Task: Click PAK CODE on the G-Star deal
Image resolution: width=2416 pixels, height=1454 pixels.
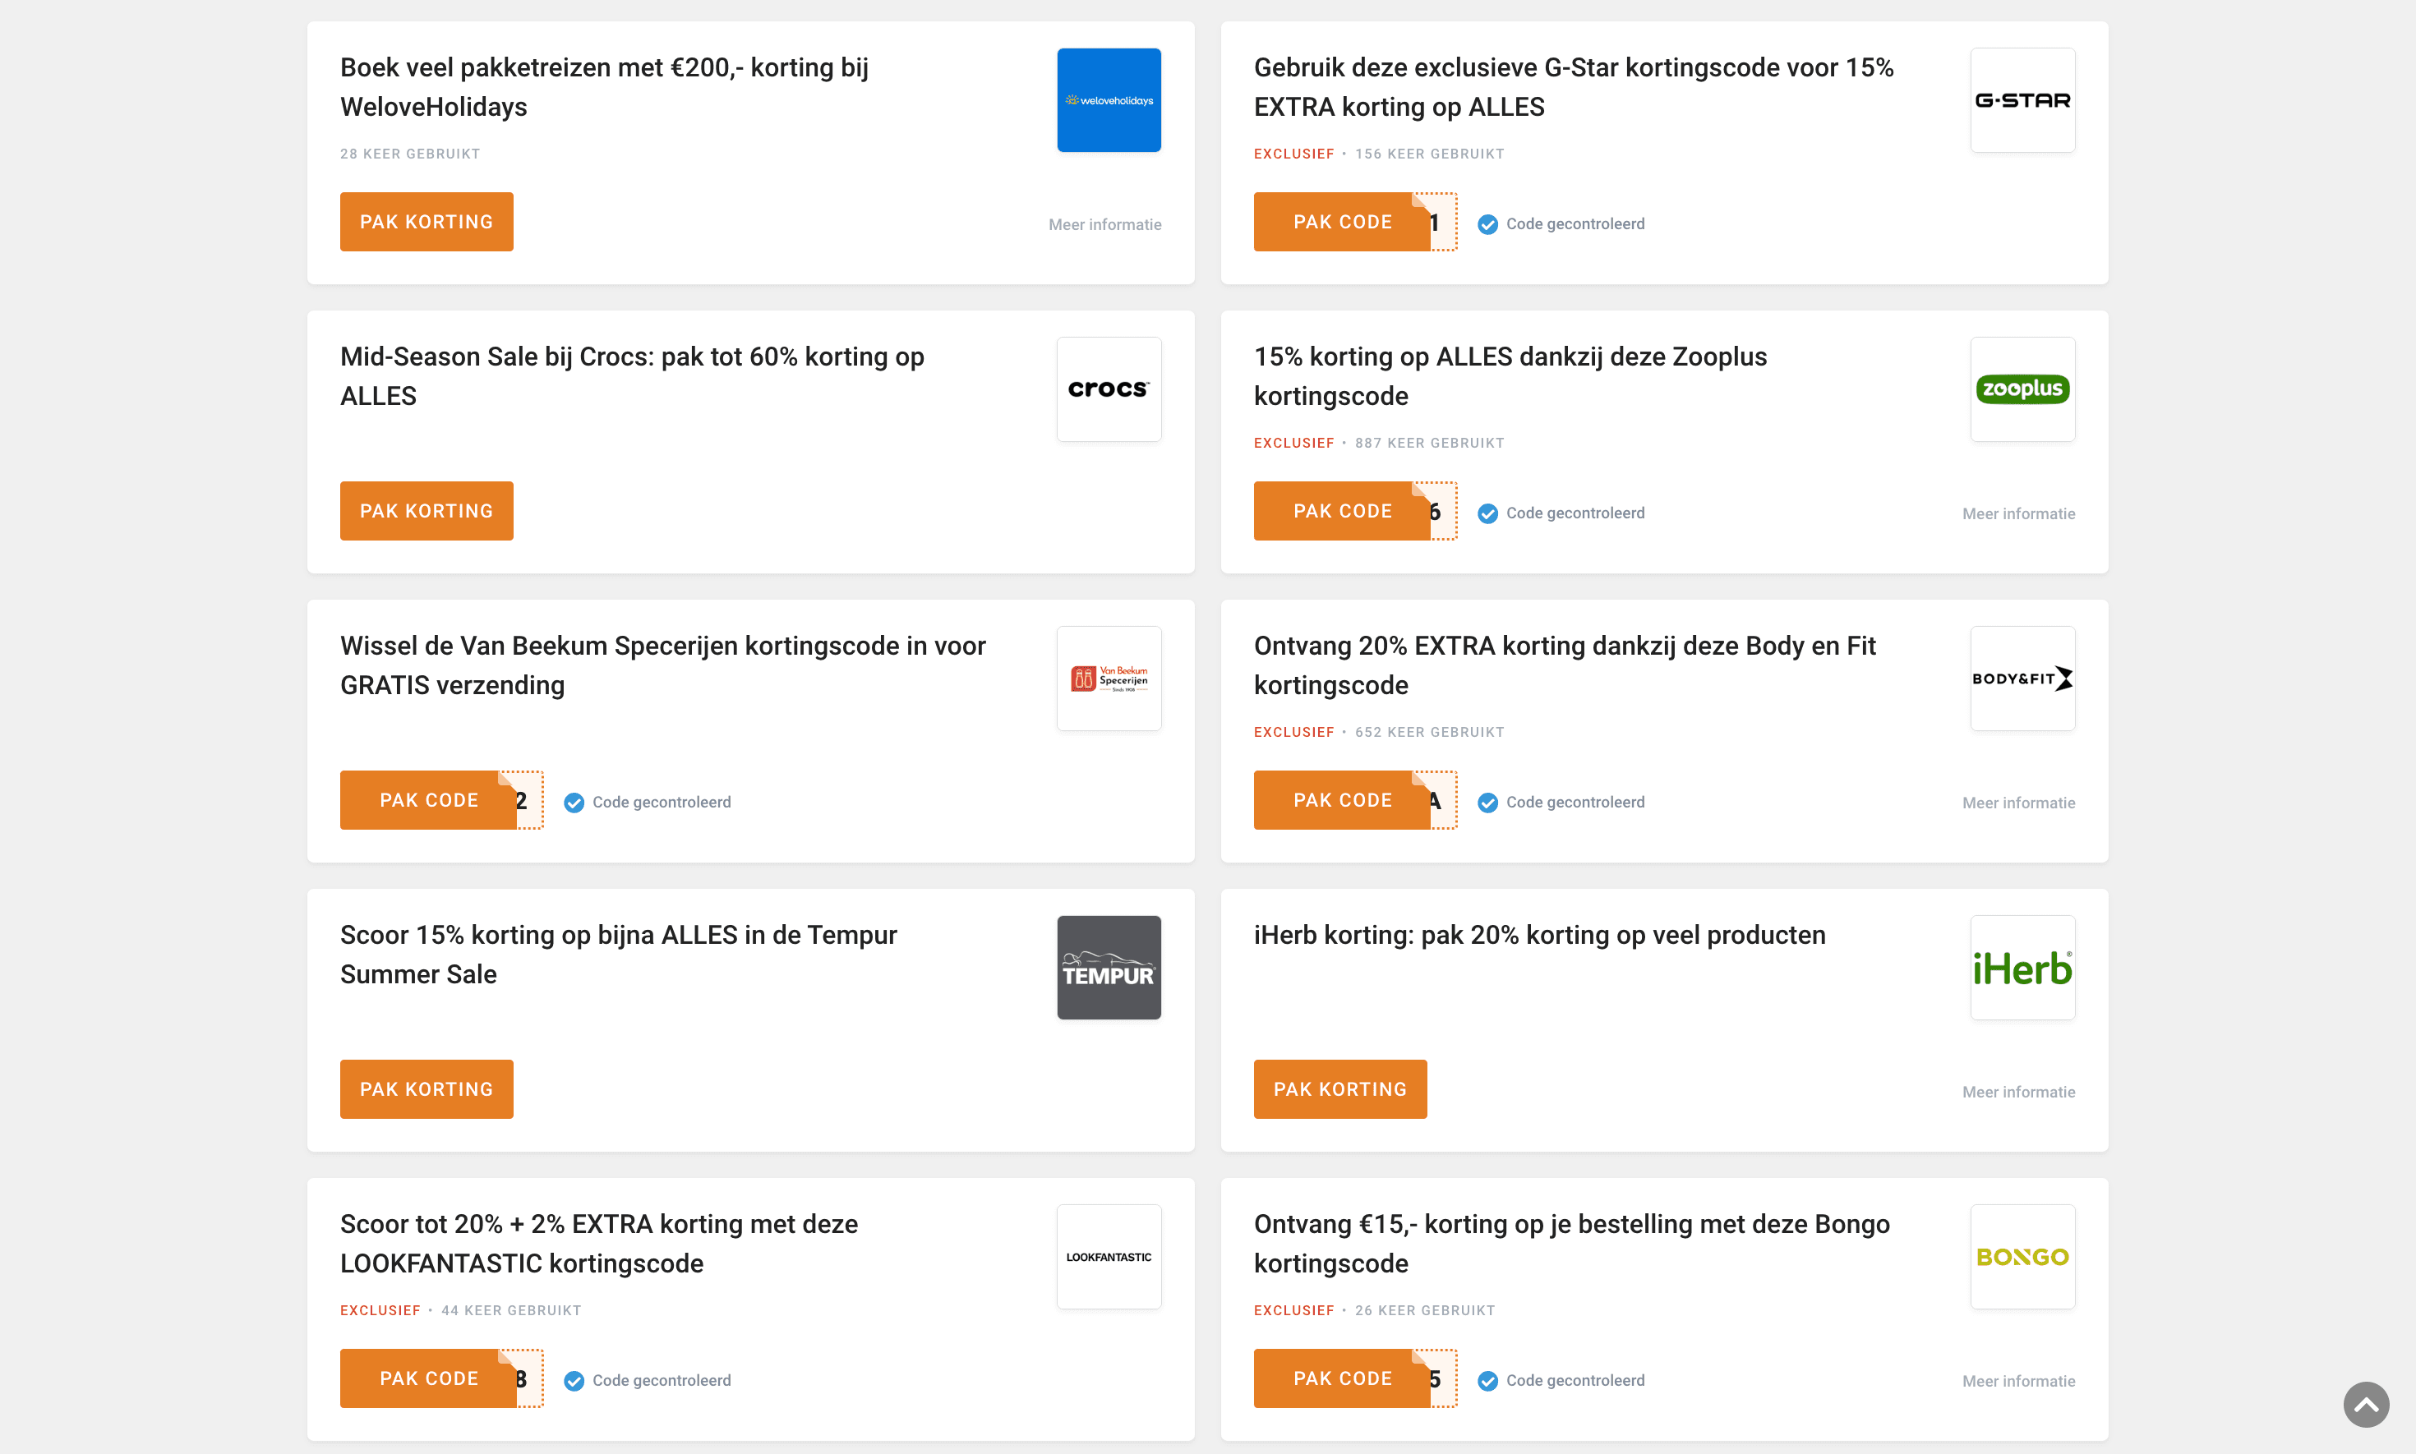Action: 1343,222
